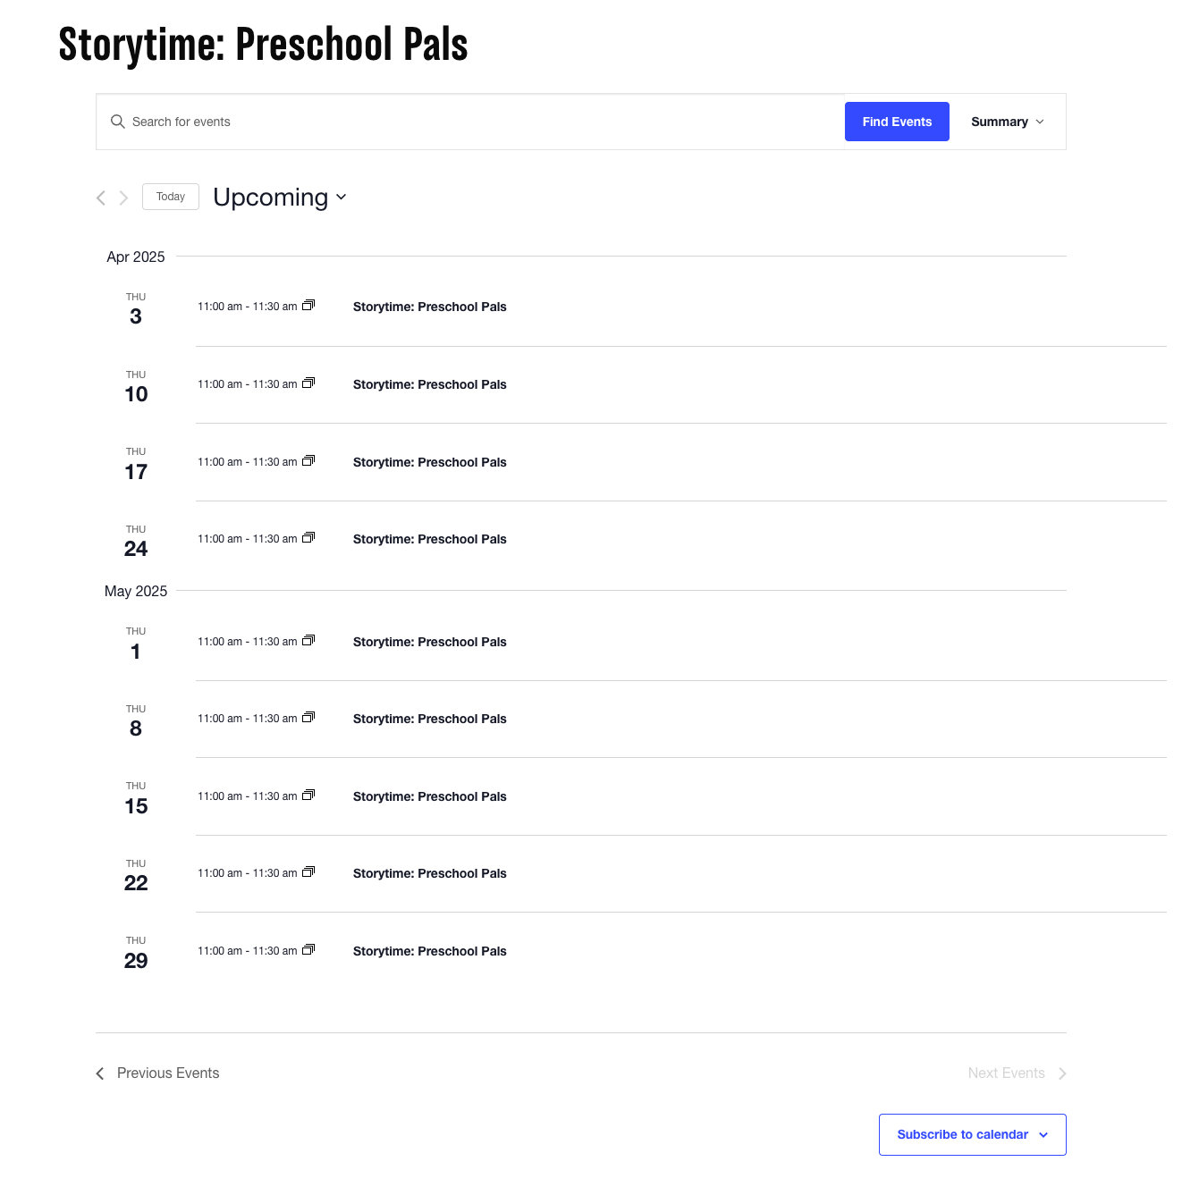Click recurring event icon for April 17

click(x=308, y=461)
